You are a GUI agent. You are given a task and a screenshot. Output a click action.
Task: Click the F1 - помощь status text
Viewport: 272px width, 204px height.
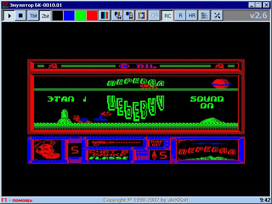[x=17, y=200]
